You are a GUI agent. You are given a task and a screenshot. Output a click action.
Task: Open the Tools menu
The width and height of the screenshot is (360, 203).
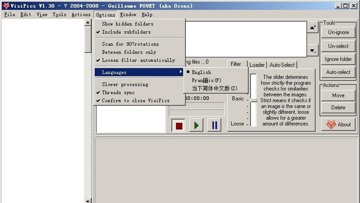[x=59, y=14]
